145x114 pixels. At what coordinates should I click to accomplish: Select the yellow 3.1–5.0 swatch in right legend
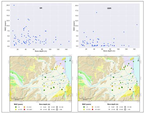coord(84,109)
